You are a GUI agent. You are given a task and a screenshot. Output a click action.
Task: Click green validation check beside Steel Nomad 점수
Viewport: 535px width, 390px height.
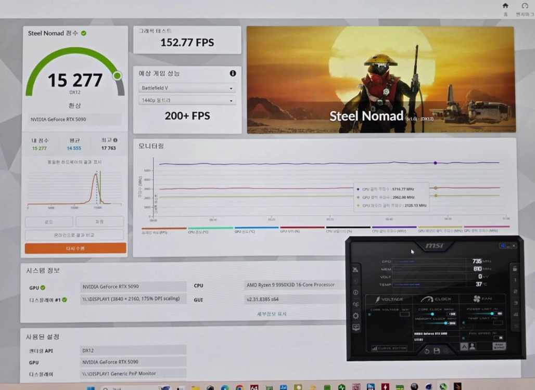point(84,33)
